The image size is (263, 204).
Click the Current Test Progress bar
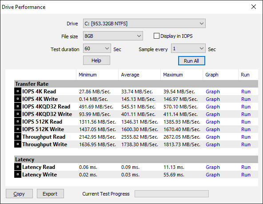click(x=171, y=194)
